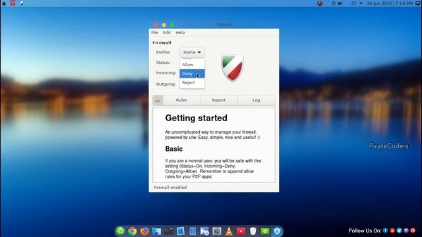Click the Pinterest follow icon

(413, 230)
